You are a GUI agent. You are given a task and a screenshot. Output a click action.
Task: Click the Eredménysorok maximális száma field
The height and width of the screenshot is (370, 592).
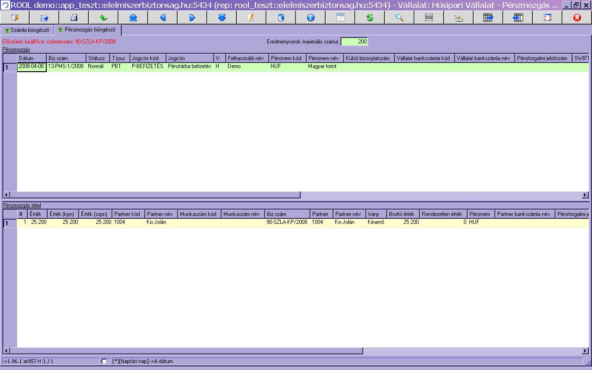point(354,42)
